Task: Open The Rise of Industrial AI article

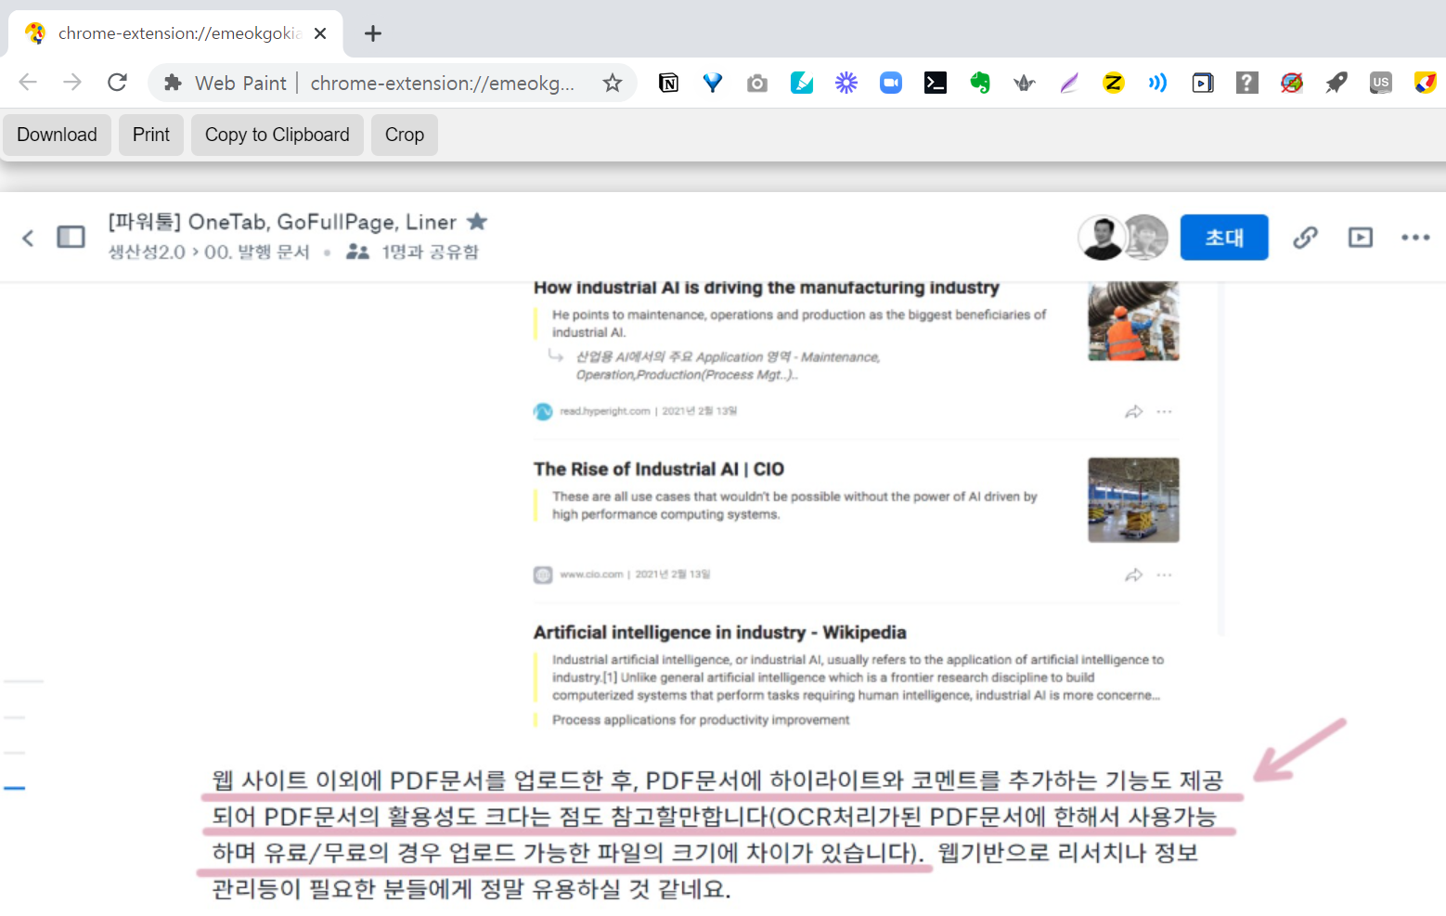Action: 658,469
